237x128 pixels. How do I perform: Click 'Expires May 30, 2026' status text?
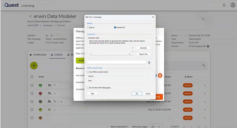pyautogui.click(x=199, y=35)
